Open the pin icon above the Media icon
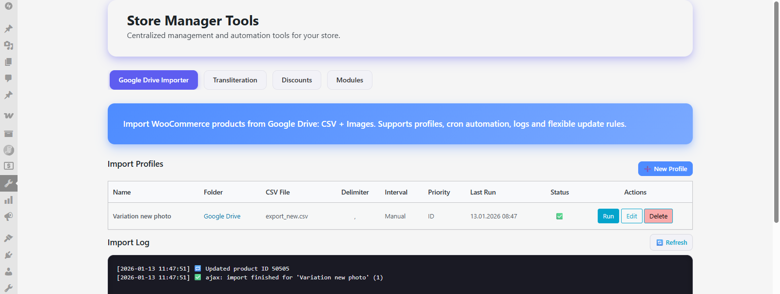780x294 pixels. (8, 29)
